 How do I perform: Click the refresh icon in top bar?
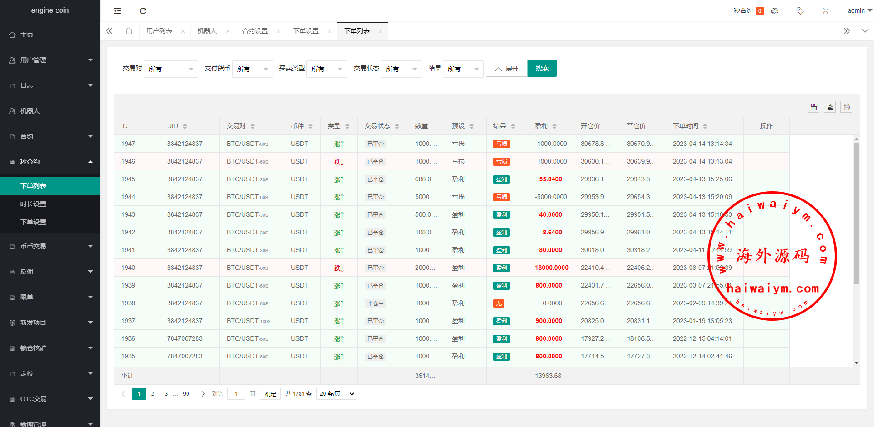(x=143, y=11)
